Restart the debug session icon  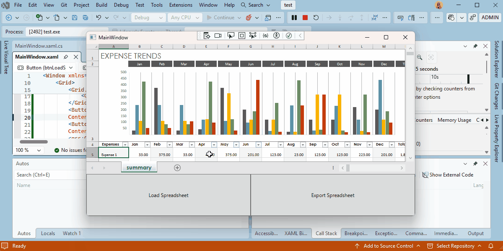tap(316, 18)
